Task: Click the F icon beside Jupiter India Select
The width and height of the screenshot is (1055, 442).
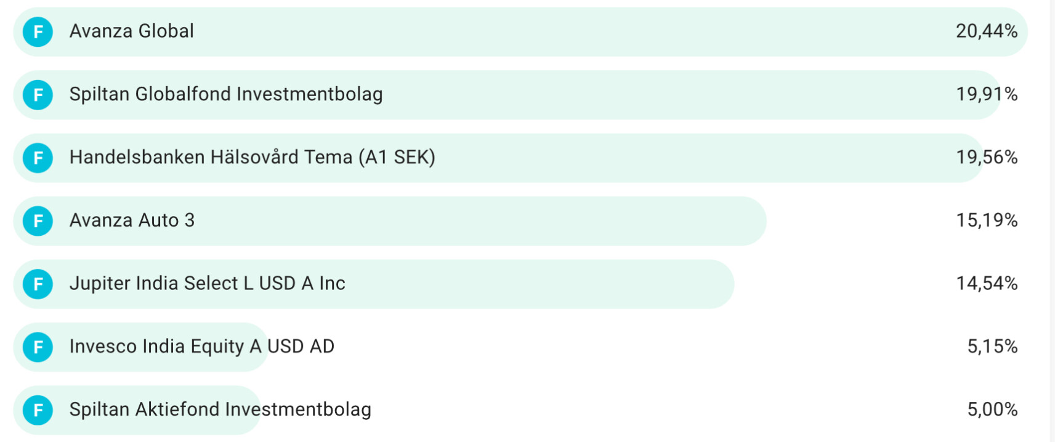Action: [38, 284]
